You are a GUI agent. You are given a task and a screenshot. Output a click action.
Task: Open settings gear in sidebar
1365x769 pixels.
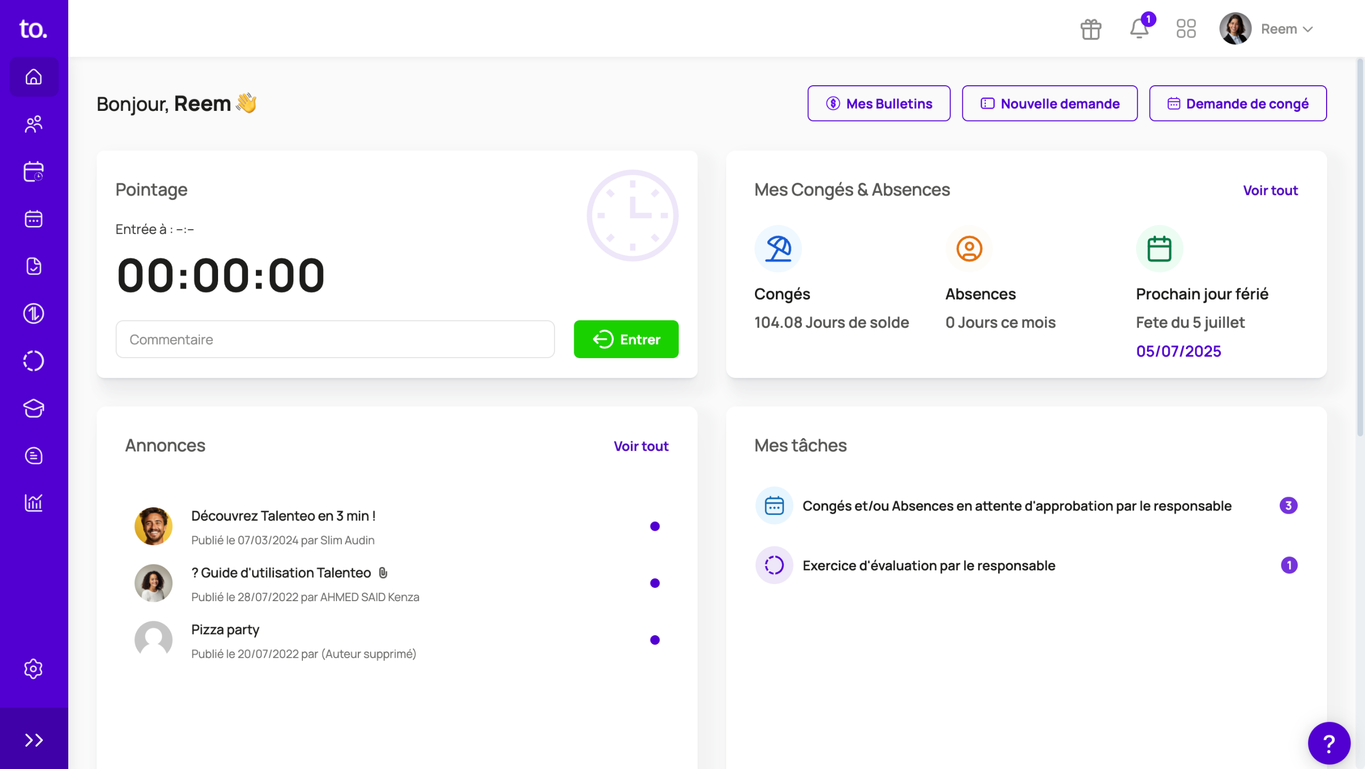pos(34,668)
